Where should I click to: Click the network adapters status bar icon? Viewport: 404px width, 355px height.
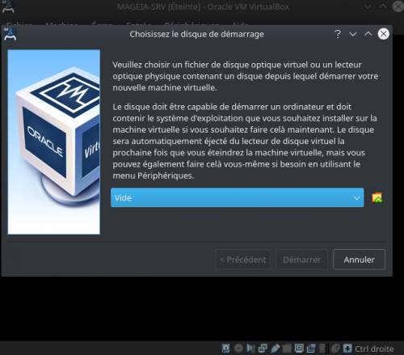pyautogui.click(x=263, y=349)
